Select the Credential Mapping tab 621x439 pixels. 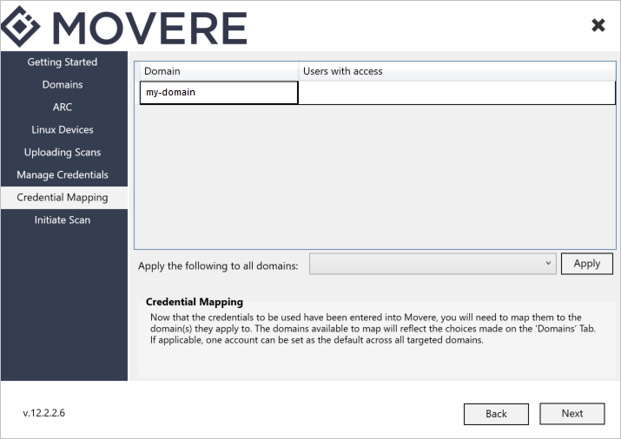[x=63, y=197]
